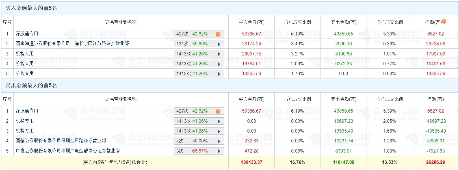Select the sell amount 2966.16 cell
This screenshot has height=170, width=459.
pos(344,44)
